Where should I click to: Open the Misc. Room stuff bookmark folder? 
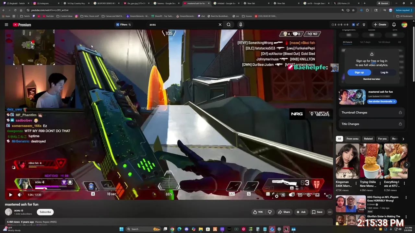pos(89,16)
